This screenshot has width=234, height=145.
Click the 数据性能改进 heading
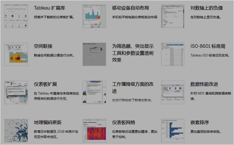point(204,84)
